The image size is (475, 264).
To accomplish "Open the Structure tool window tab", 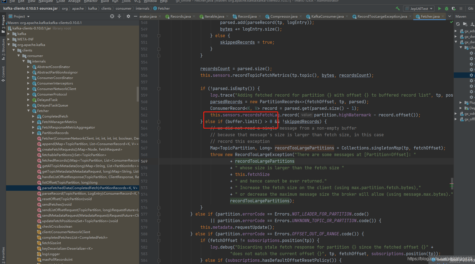I will tap(3, 49).
